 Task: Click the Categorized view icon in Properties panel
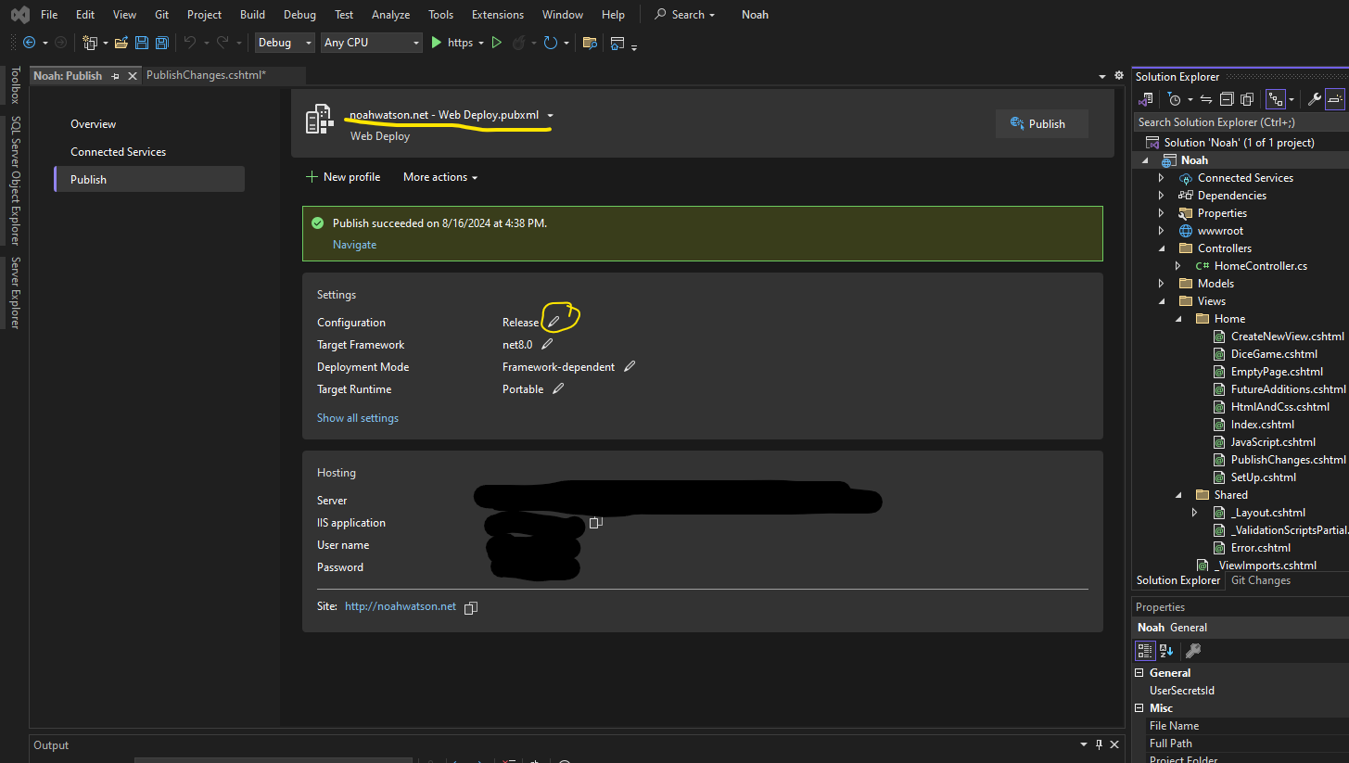click(1145, 651)
